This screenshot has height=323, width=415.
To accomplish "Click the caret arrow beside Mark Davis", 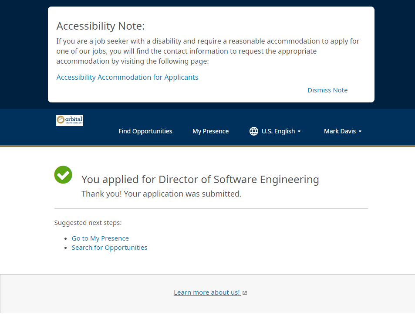I will point(360,132).
